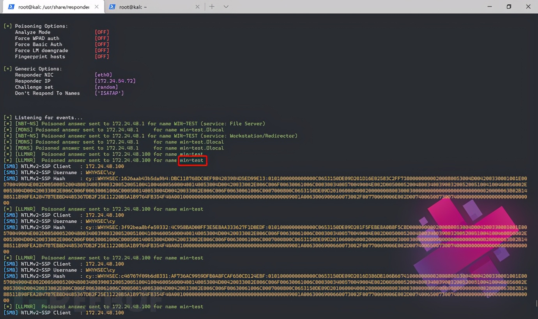This screenshot has width=538, height=319.
Task: Select the "Analyze Mode" label
Action: coord(33,32)
